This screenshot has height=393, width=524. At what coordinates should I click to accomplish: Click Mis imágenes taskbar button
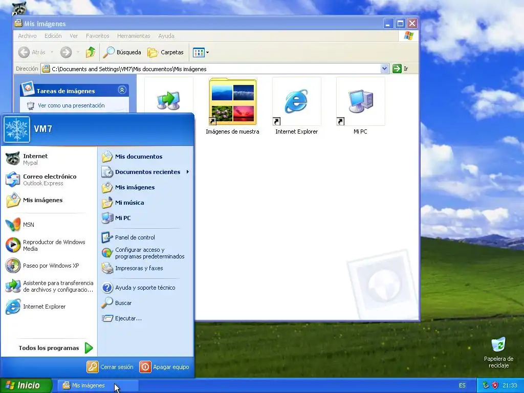[98, 385]
